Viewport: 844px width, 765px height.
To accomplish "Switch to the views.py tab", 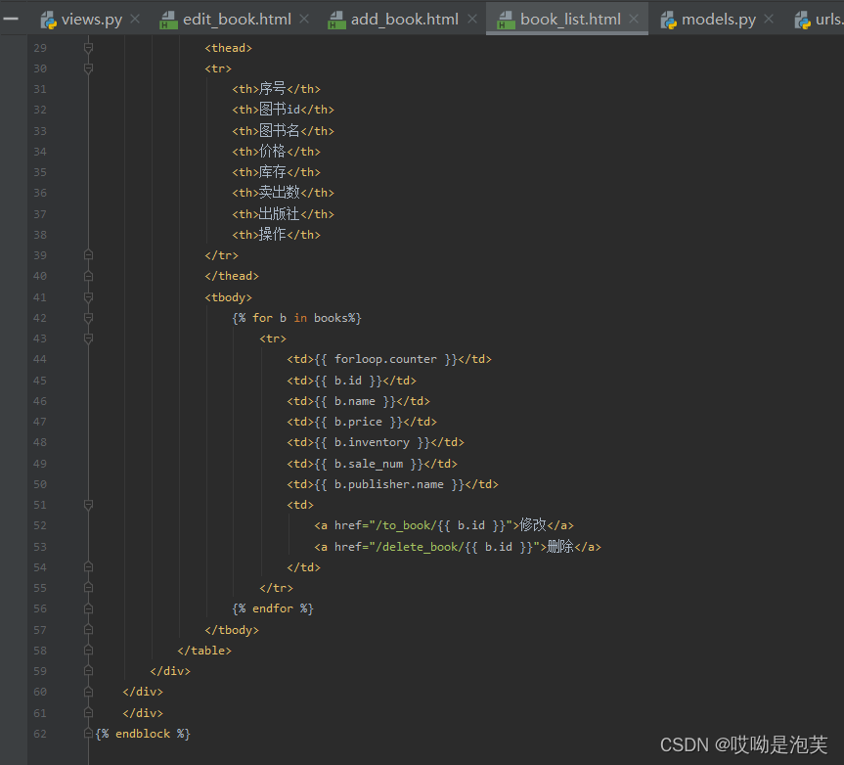I will [x=92, y=20].
